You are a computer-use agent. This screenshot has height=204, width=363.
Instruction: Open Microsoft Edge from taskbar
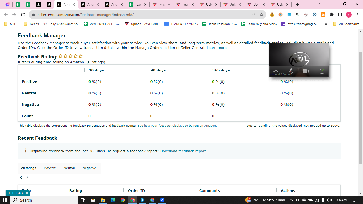(113, 200)
